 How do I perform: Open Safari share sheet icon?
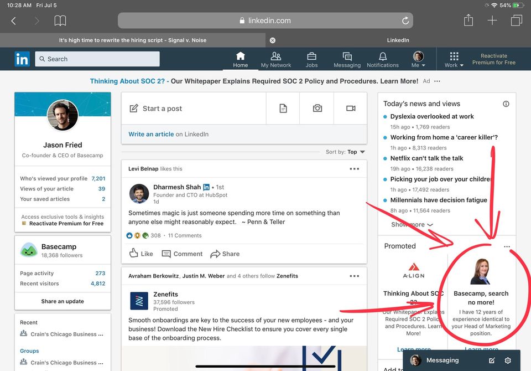[x=468, y=20]
